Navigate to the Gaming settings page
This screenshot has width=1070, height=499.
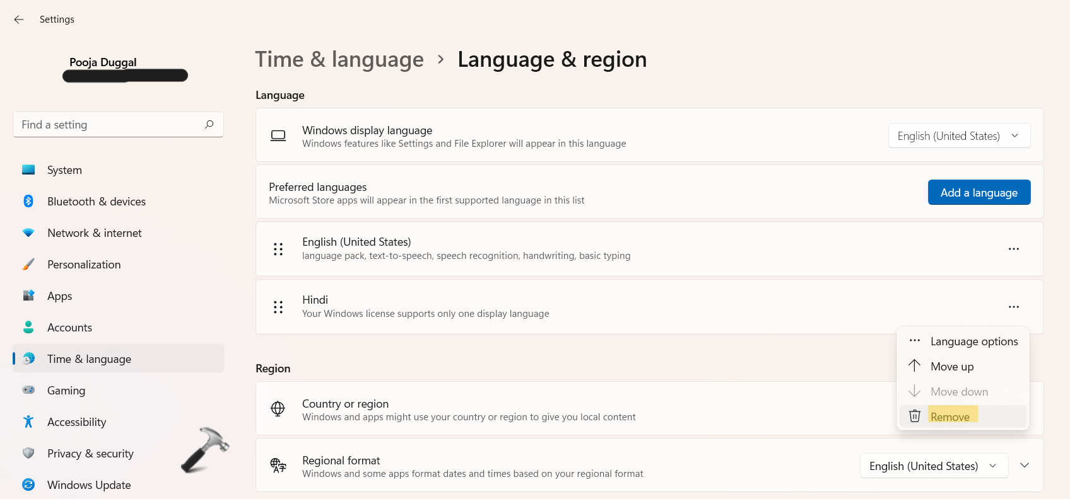tap(66, 391)
